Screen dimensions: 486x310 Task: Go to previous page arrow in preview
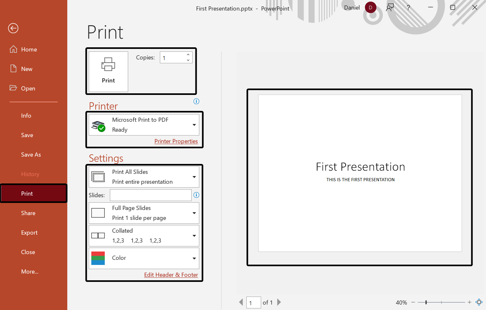[241, 302]
